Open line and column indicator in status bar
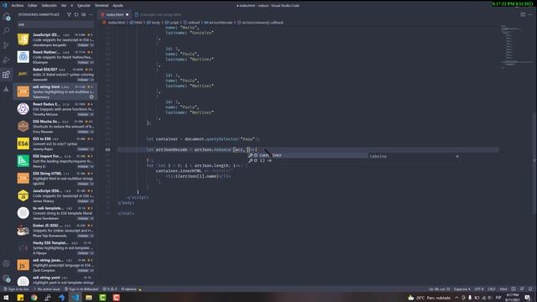Viewport: 537px width, 302px height. point(439,289)
